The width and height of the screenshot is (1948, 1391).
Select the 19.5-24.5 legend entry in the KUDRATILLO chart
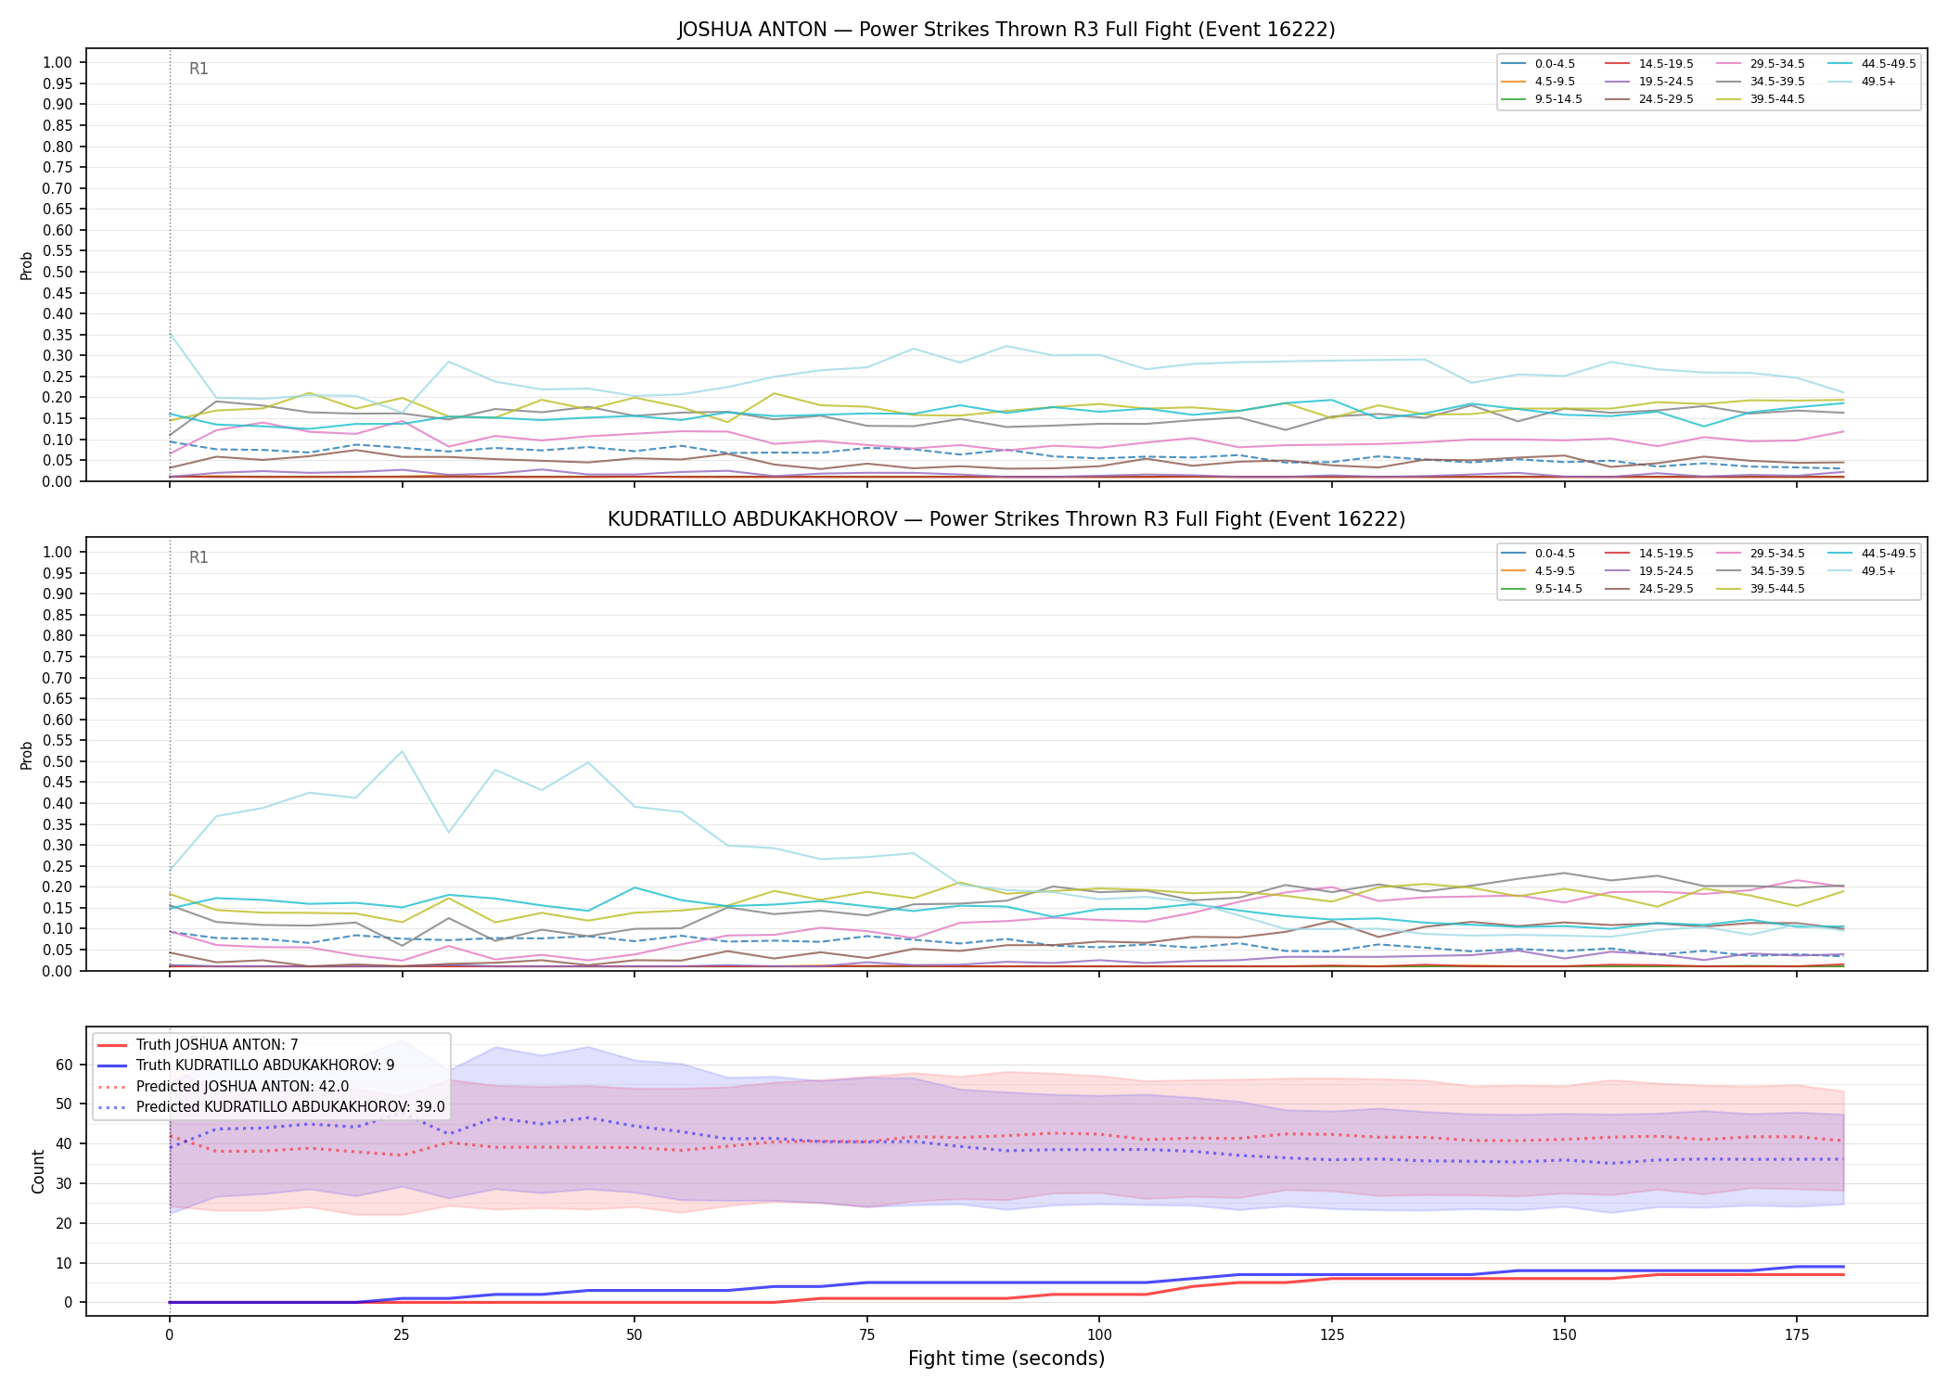(1649, 571)
